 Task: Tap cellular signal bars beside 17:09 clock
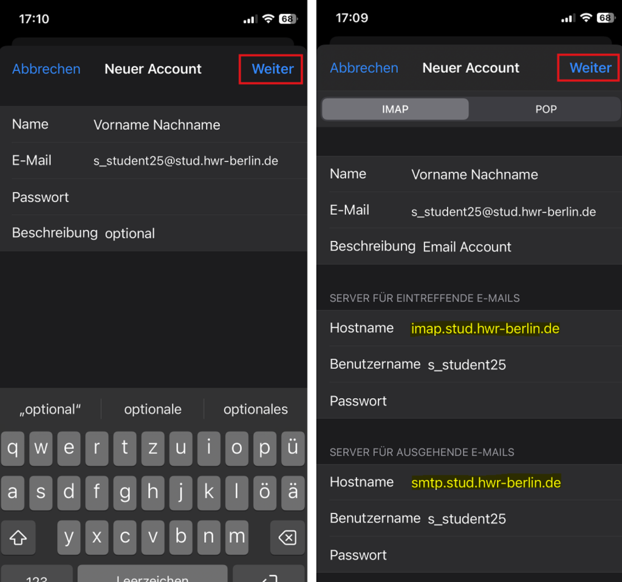568,19
